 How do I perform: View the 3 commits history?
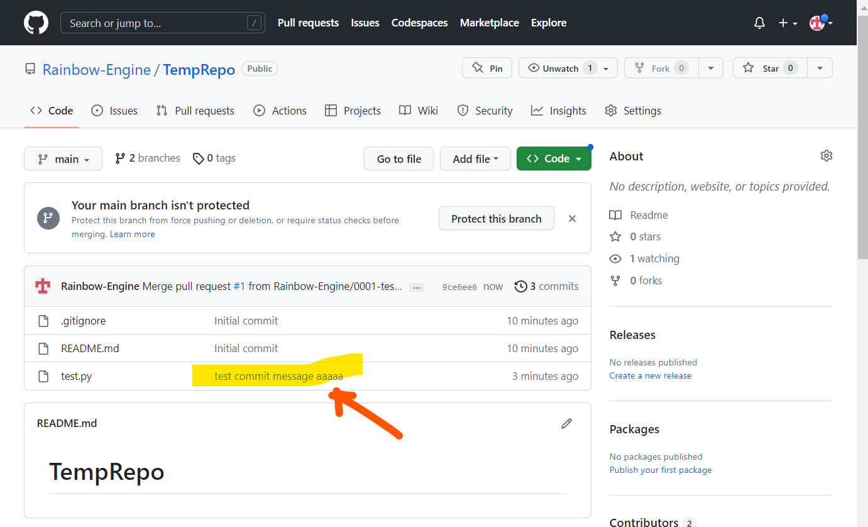tap(547, 286)
